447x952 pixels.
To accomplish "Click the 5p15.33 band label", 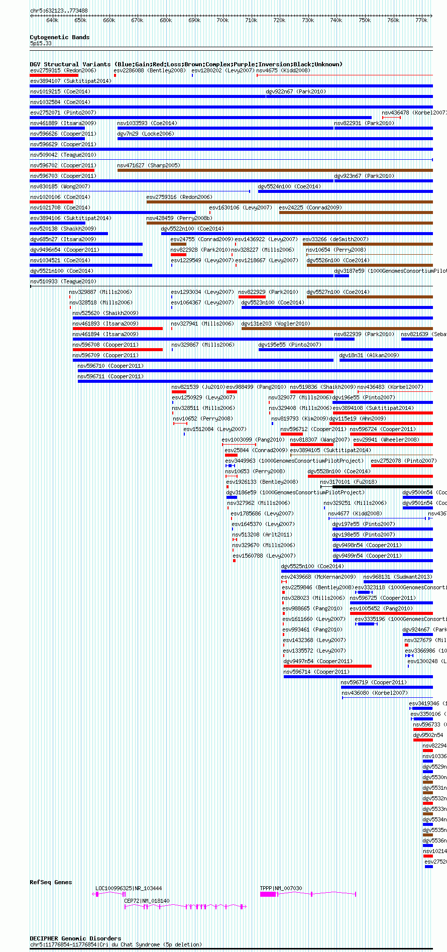I will 41,44.
